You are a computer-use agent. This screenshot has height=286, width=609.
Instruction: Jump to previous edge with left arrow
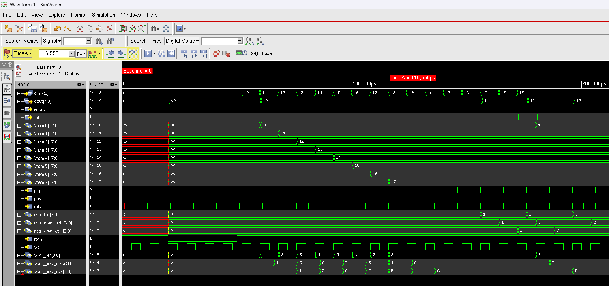[x=110, y=53]
